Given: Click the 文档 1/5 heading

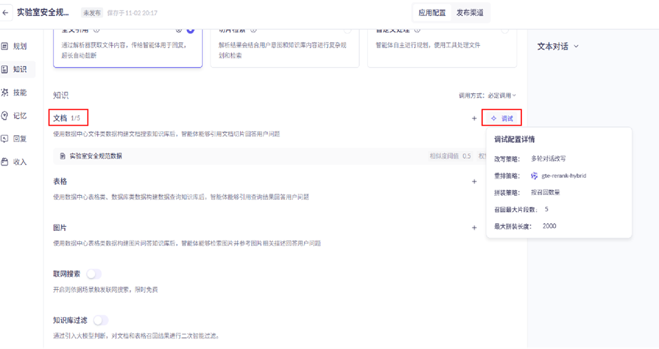Looking at the screenshot, I should [67, 118].
